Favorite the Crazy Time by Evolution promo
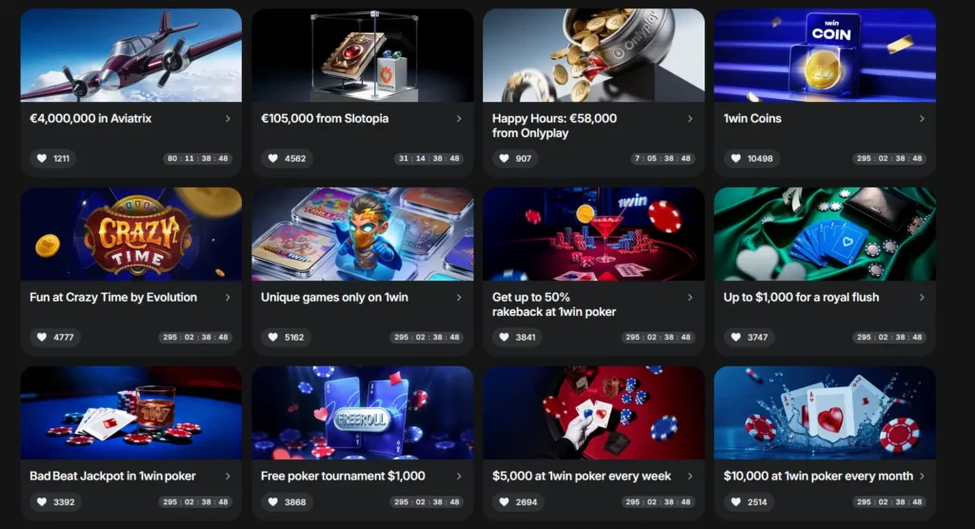Screen dimensions: 975x529 [42, 337]
